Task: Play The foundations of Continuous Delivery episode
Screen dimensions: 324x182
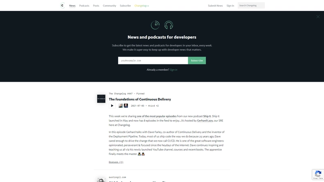Action: (x=112, y=106)
